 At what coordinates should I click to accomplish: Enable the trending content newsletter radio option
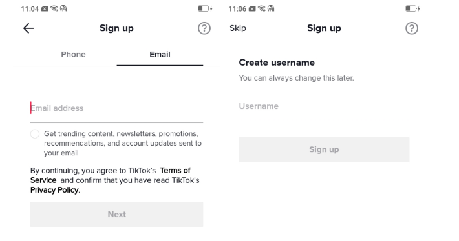click(x=35, y=134)
